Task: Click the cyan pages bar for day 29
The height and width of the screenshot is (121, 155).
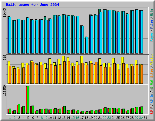Action: click(x=137, y=31)
